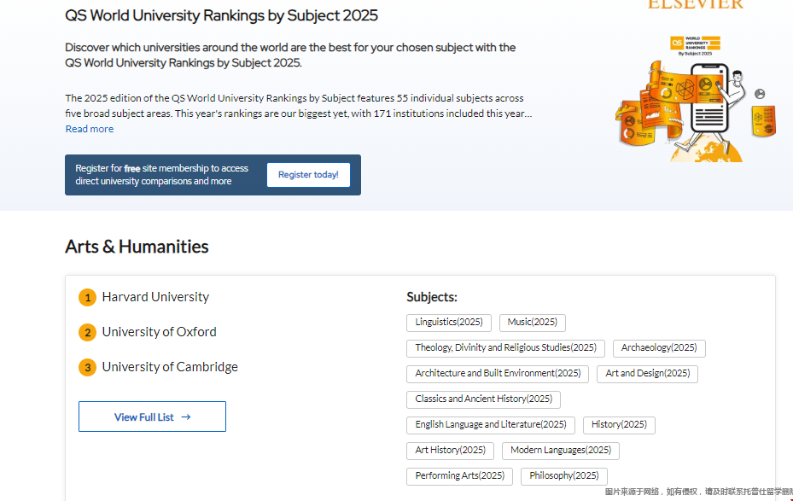Open the History(2025) subject tag
The height and width of the screenshot is (501, 793).
click(x=619, y=425)
